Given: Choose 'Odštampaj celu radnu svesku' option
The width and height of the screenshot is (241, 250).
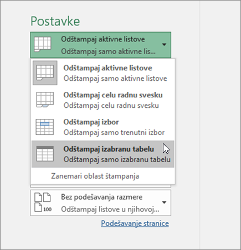Looking at the screenshot, I should tap(102, 100).
